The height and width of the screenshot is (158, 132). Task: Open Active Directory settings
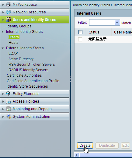coord(21,59)
